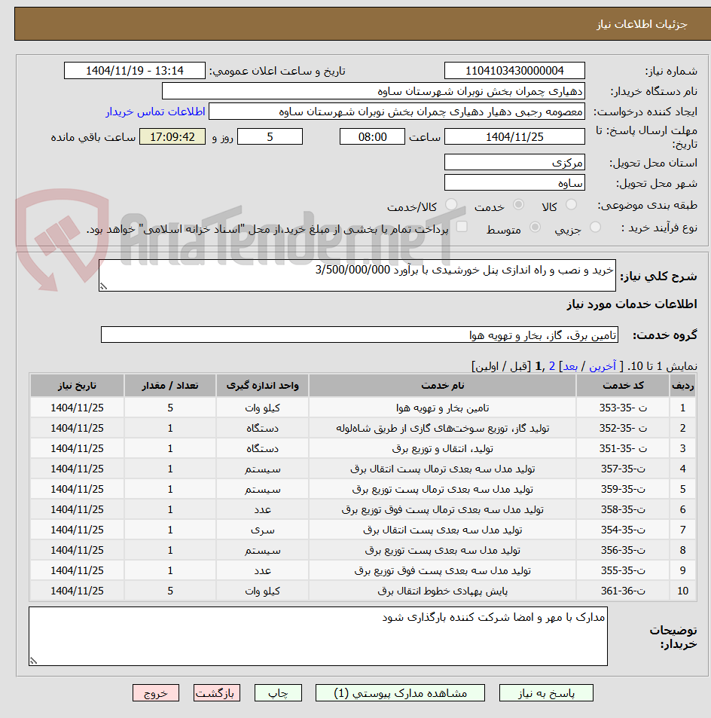Click the نام خدمت column header
Viewport: 711px width, 718px height.
(442, 386)
